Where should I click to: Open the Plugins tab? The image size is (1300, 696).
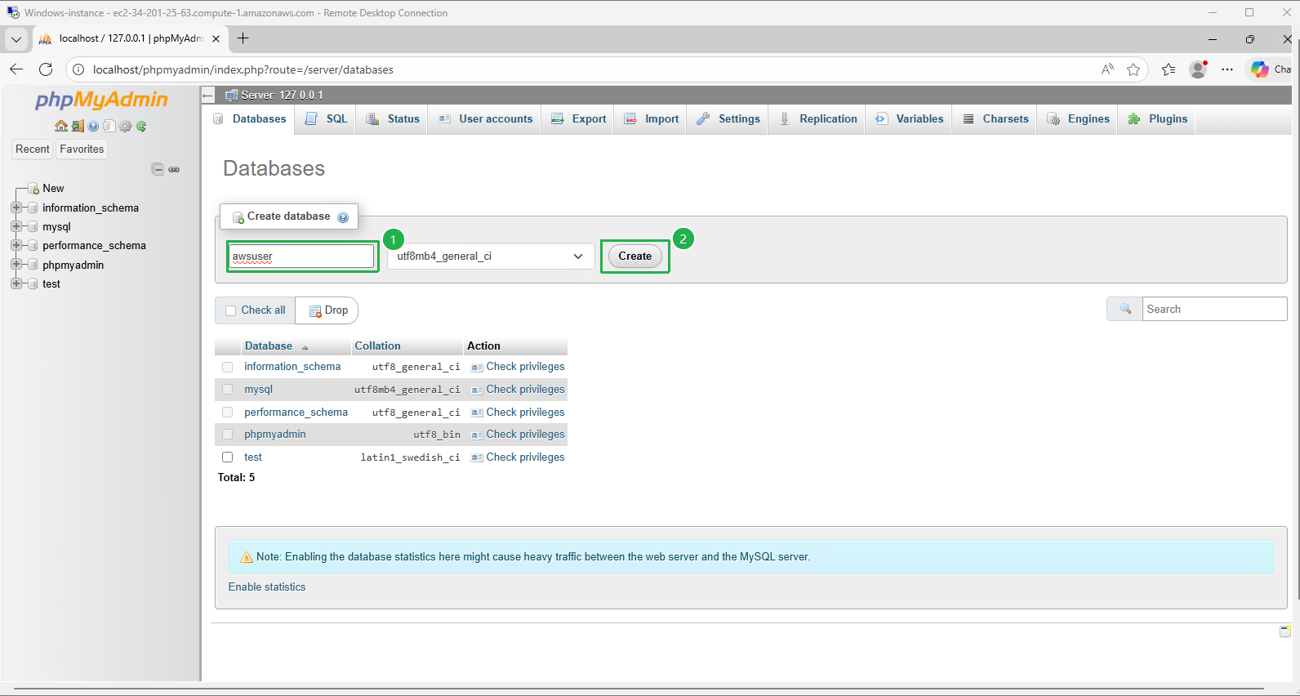(x=1158, y=119)
